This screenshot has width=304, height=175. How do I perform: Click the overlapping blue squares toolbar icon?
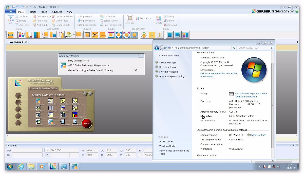[177, 35]
